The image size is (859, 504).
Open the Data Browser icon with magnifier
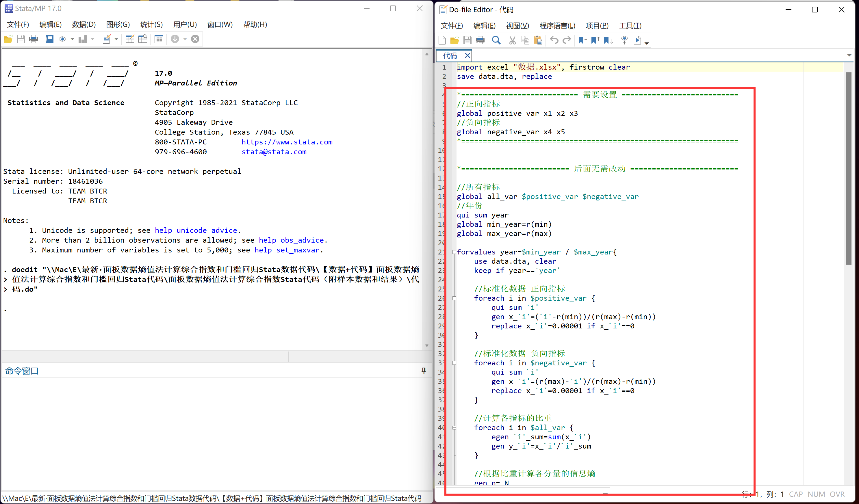[143, 39]
